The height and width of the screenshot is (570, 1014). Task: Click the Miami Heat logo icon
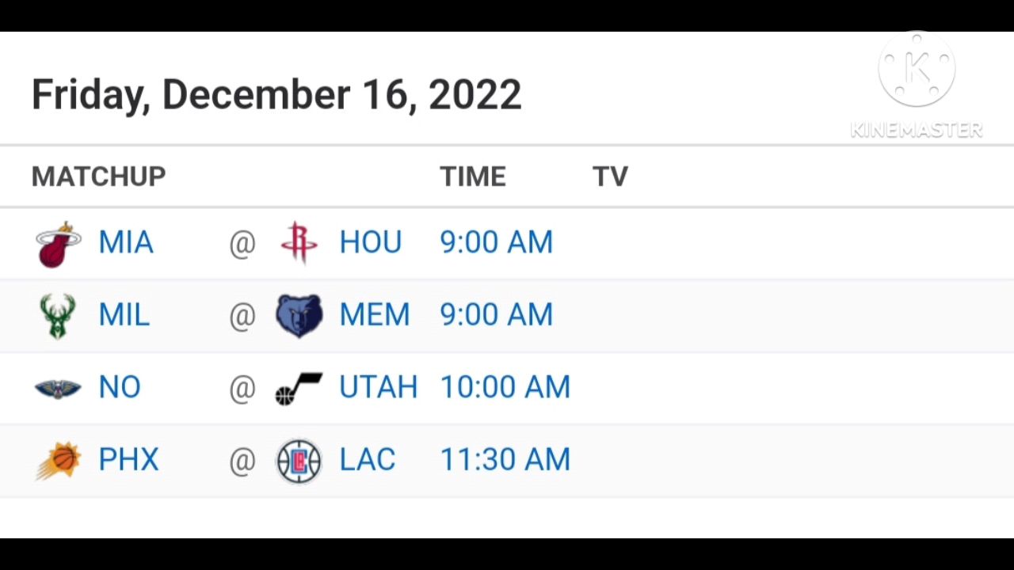click(x=59, y=244)
